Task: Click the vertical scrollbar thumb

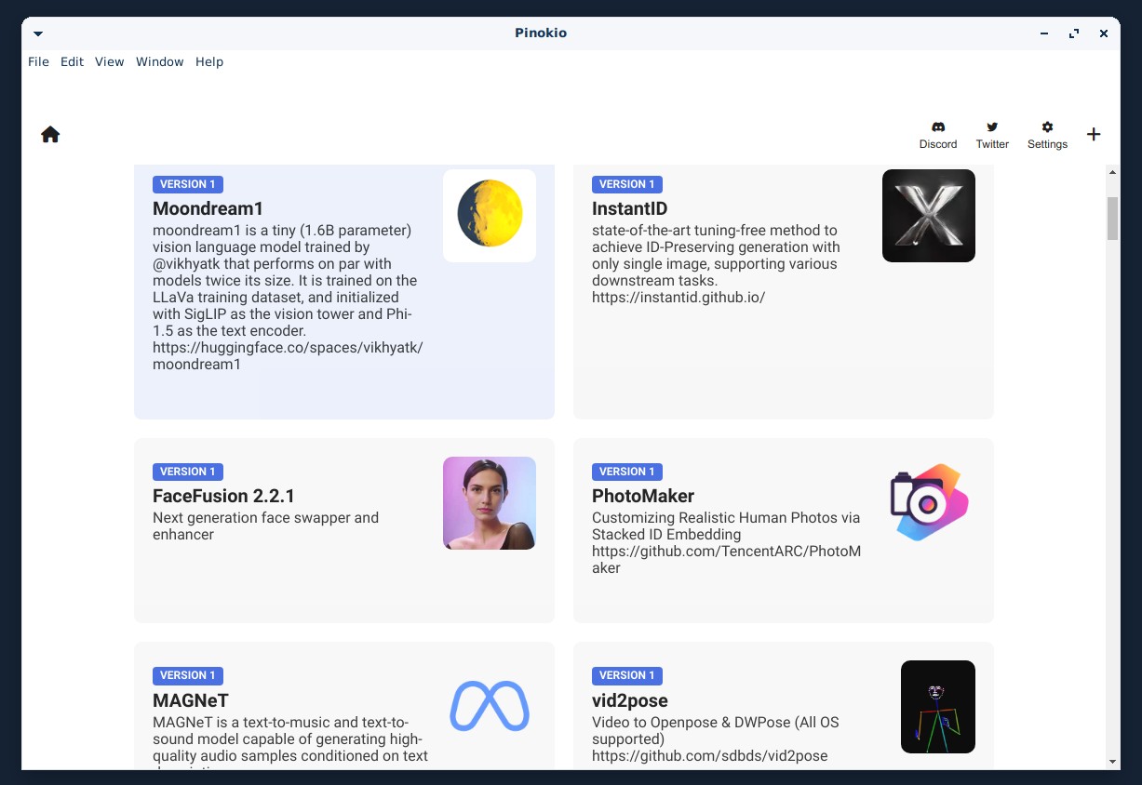Action: [1112, 219]
